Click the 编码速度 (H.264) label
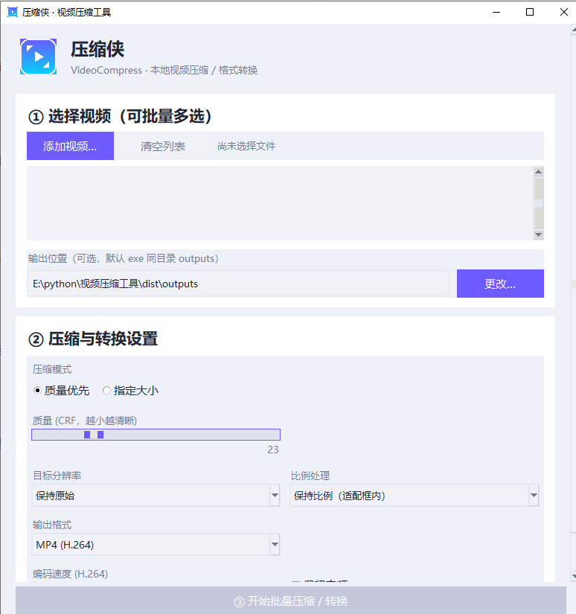576x614 pixels. (x=70, y=574)
